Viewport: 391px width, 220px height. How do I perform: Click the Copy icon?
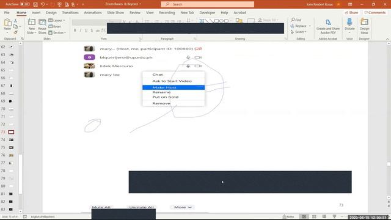[15, 26]
